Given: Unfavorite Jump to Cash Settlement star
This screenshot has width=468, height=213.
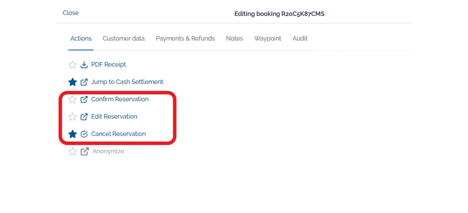Looking at the screenshot, I should pyautogui.click(x=73, y=82).
